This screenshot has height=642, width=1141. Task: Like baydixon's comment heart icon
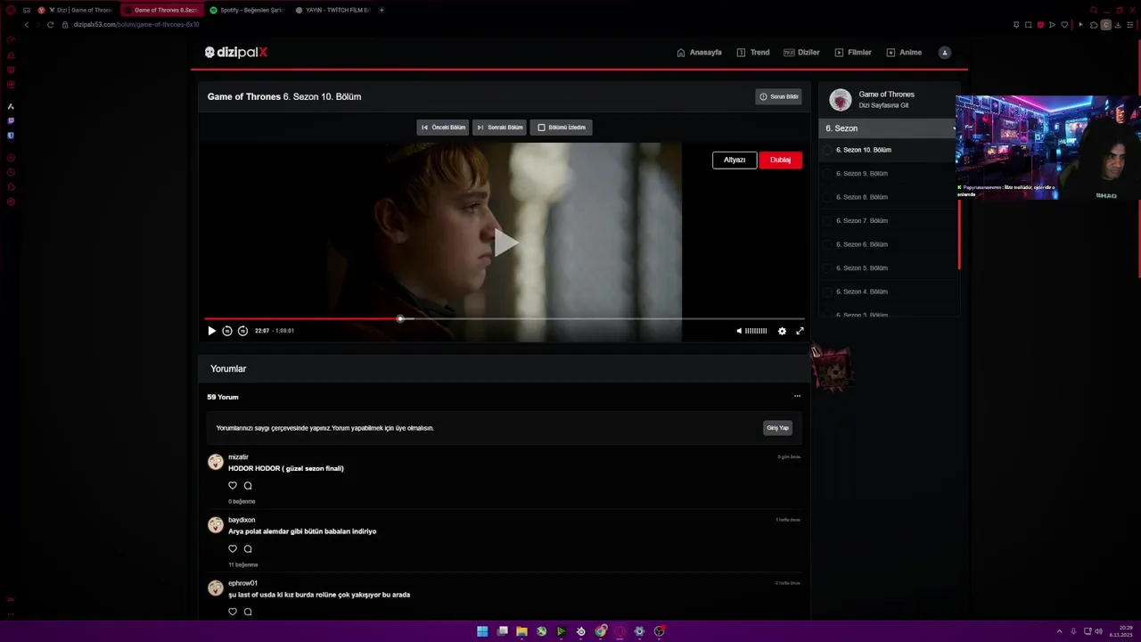[x=233, y=549]
